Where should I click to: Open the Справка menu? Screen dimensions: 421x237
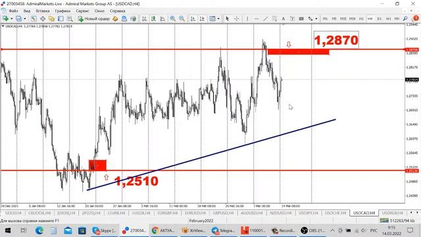117,11
